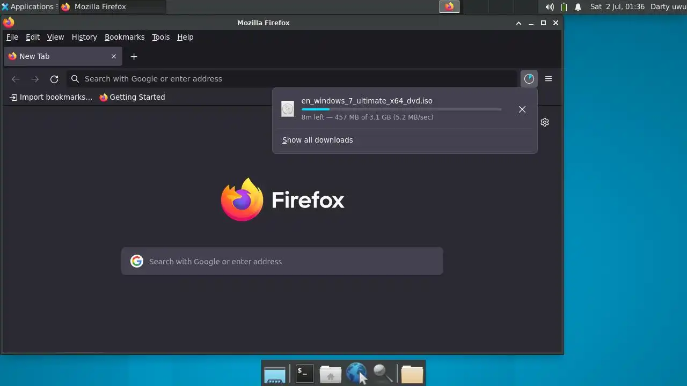Click Firefox workspace thumbnail in top panel
687x386 pixels.
click(x=450, y=6)
